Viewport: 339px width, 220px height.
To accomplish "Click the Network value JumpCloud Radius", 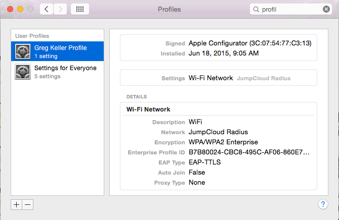I will pyautogui.click(x=219, y=132).
